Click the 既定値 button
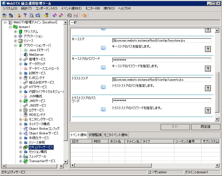 pyautogui.click(x=205, y=127)
